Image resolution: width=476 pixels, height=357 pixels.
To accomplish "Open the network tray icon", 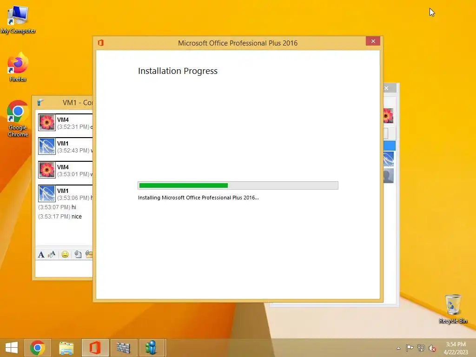I will [421, 348].
